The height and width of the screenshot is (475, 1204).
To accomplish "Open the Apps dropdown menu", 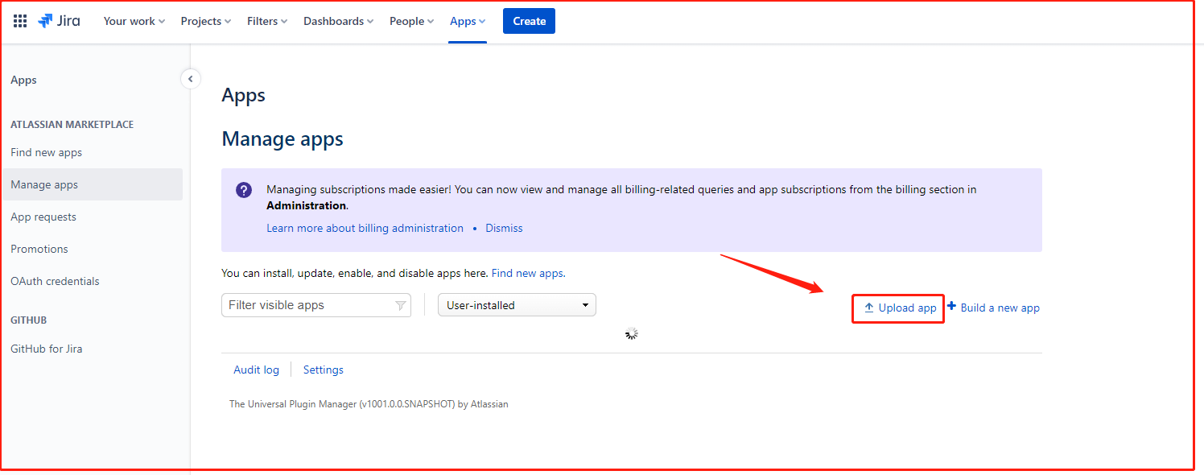I will (468, 21).
